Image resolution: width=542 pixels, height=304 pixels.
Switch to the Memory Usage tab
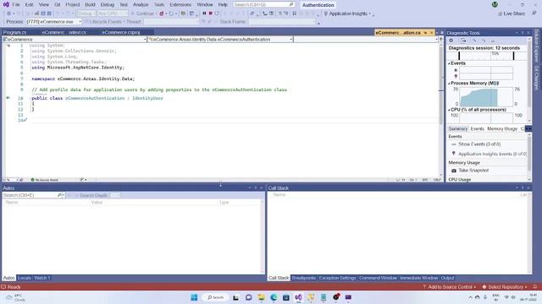pyautogui.click(x=502, y=128)
